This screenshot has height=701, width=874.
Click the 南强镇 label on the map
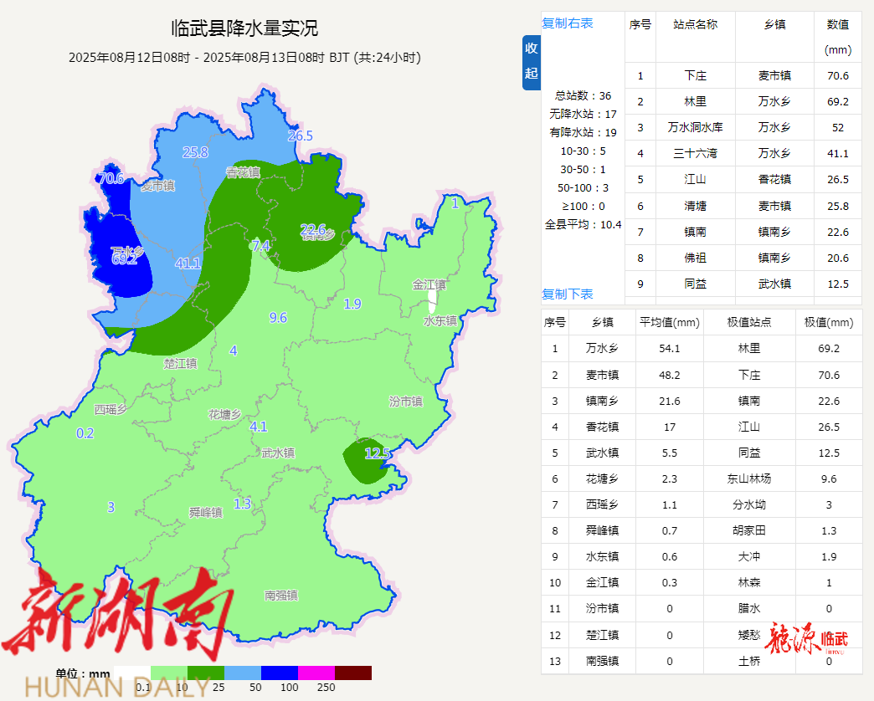[280, 596]
